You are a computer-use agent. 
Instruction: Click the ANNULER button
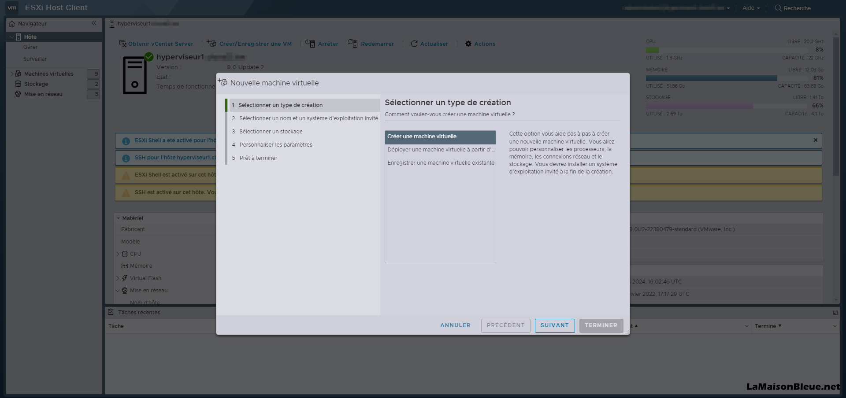tap(455, 325)
